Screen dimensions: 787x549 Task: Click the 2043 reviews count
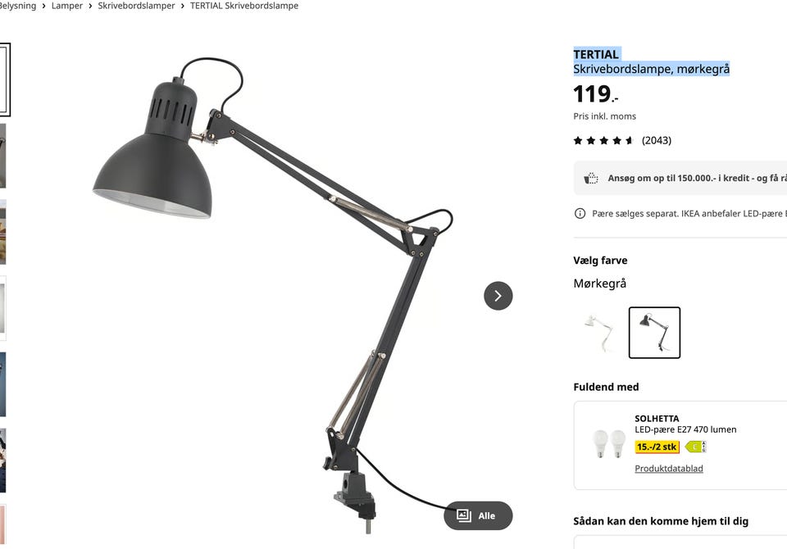coord(657,140)
